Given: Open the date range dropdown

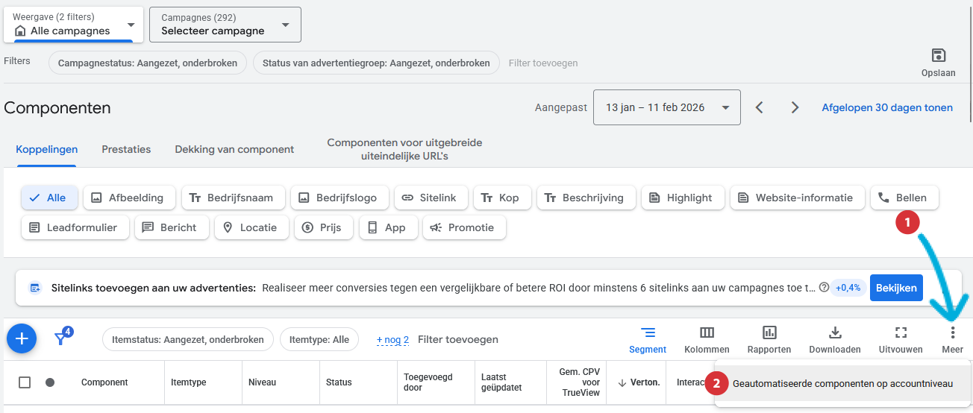Looking at the screenshot, I should point(666,107).
